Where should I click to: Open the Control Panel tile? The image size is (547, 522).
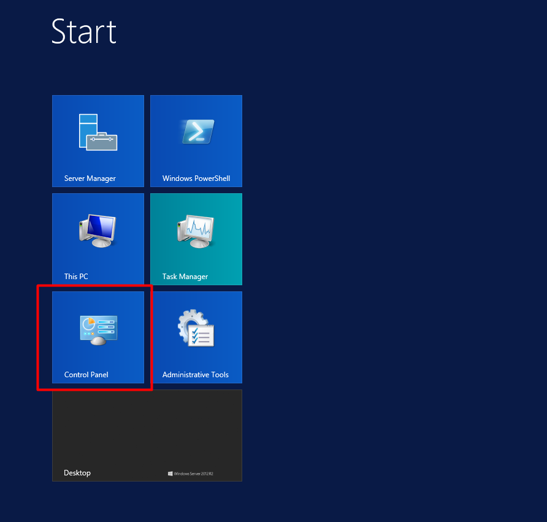[98, 337]
